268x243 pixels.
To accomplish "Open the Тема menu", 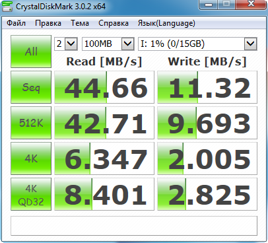I will [x=80, y=23].
